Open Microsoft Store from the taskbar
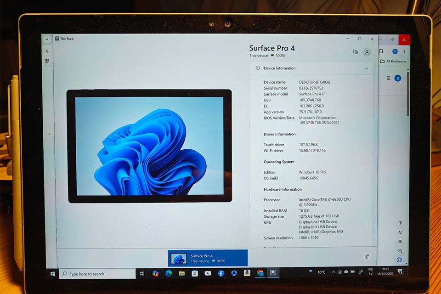This screenshot has height=294, width=441. [x=195, y=273]
